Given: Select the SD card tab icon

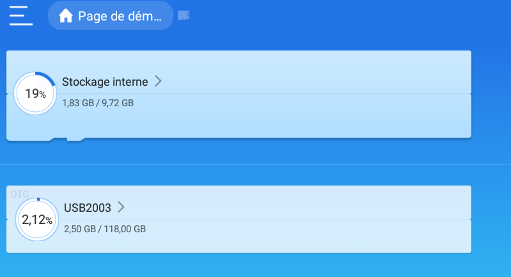Looking at the screenshot, I should [184, 15].
